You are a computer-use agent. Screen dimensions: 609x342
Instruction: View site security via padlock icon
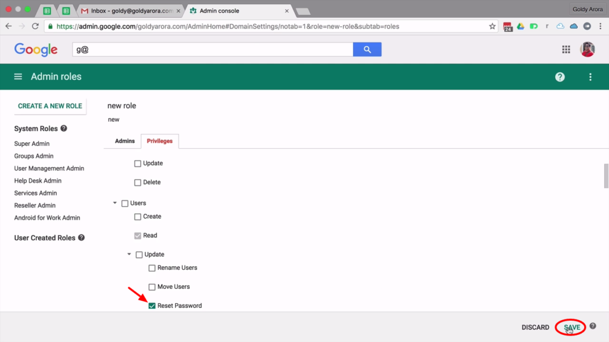50,27
